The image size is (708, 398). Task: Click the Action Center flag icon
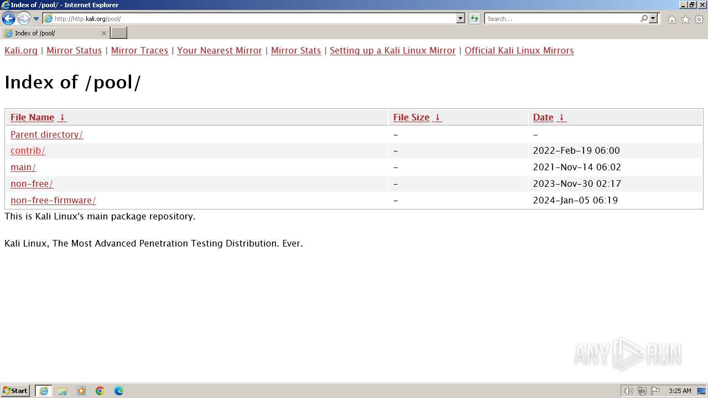click(x=655, y=391)
